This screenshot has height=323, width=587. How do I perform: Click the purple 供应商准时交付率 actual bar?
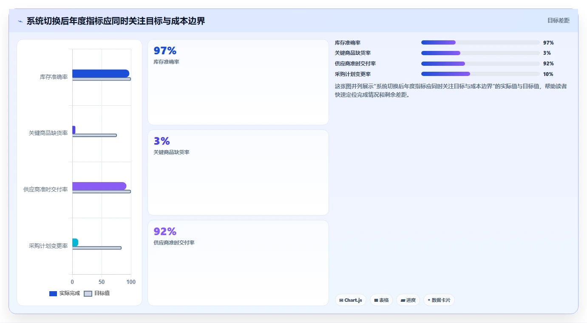tap(99, 186)
